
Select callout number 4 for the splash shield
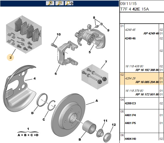click(35, 78)
